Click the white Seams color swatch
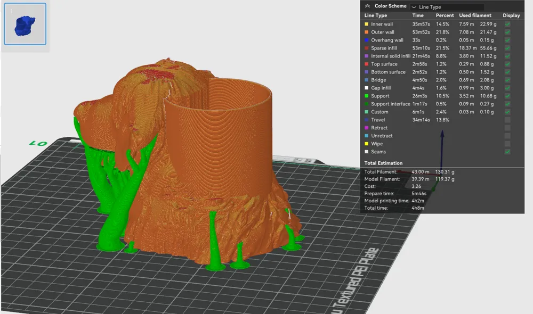 pyautogui.click(x=367, y=152)
